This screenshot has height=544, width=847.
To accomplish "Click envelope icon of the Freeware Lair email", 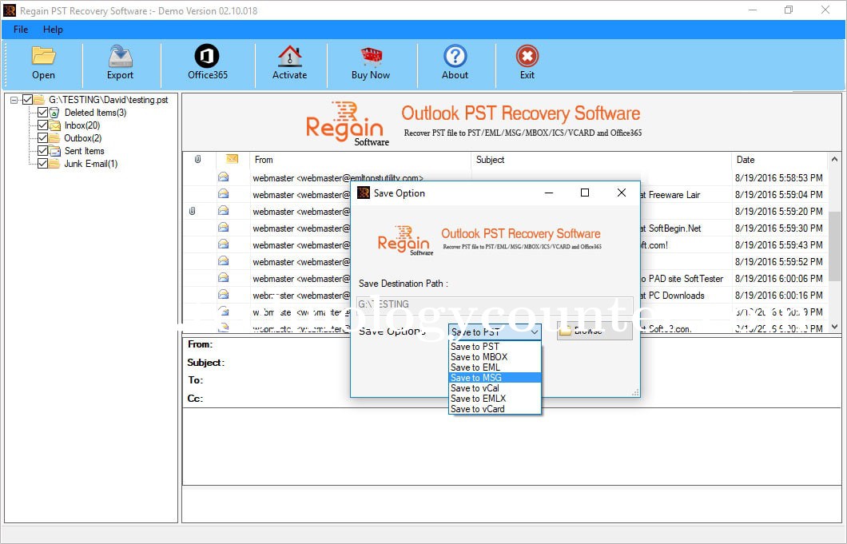I will pos(223,194).
